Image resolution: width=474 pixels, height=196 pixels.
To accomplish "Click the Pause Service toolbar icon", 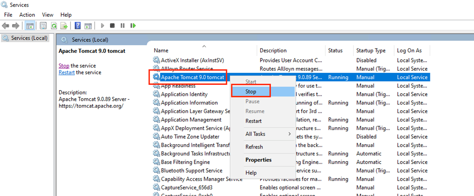I will 122,26.
